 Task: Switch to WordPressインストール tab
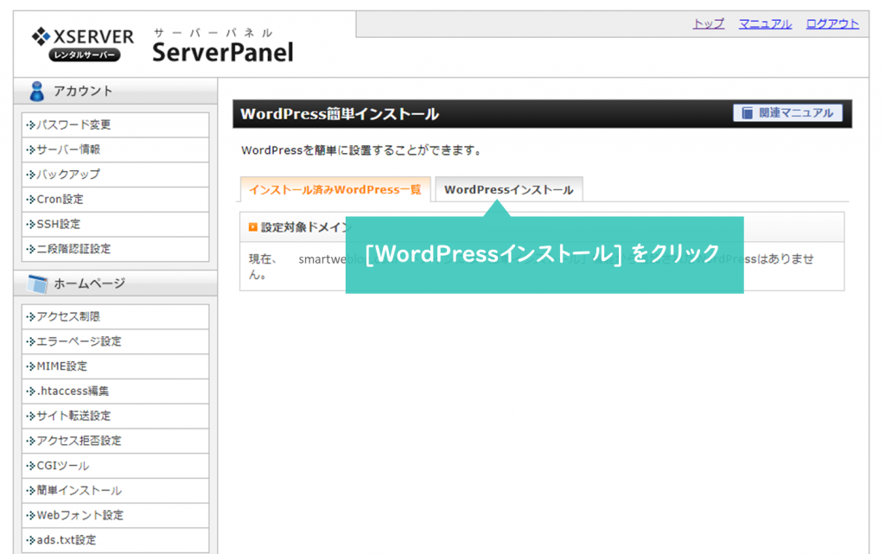[x=508, y=189]
